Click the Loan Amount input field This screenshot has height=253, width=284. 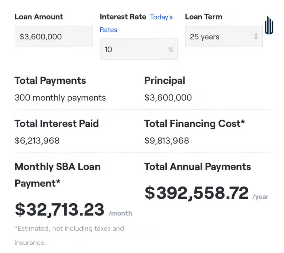click(54, 36)
